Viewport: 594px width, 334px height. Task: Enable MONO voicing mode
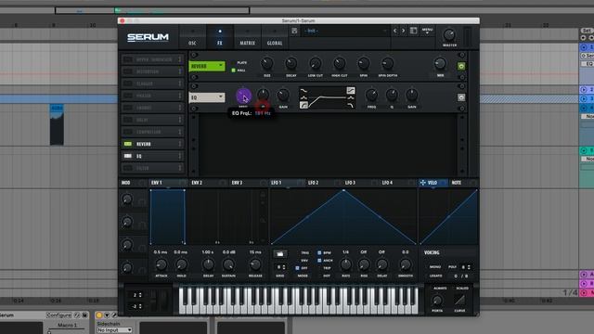point(435,267)
